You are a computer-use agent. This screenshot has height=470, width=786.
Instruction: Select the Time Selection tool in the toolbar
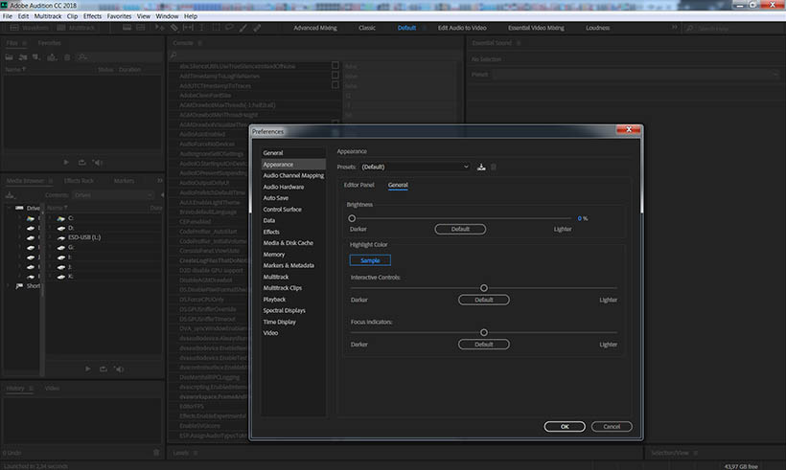coord(201,28)
